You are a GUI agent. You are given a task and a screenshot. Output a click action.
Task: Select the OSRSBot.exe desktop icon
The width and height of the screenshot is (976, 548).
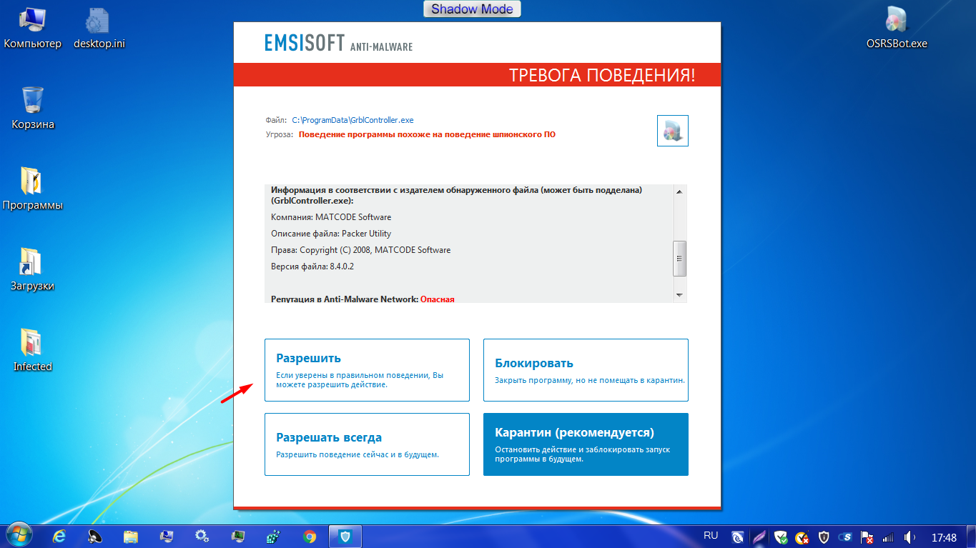[x=897, y=29]
